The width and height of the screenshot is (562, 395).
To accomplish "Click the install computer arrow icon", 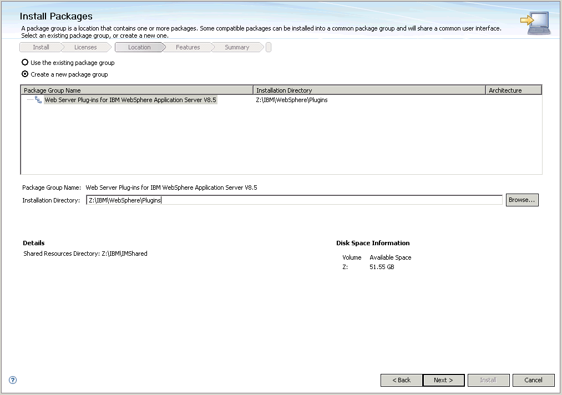I will click(535, 23).
